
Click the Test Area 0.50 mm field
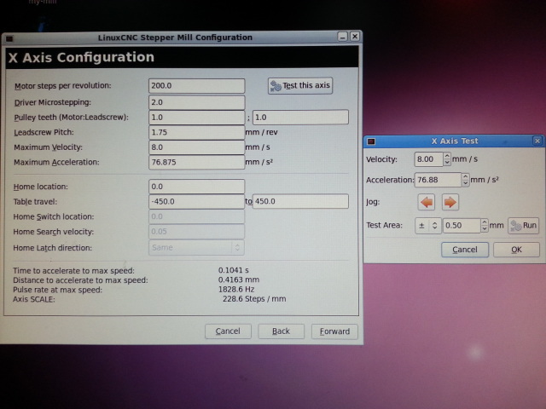click(x=462, y=225)
